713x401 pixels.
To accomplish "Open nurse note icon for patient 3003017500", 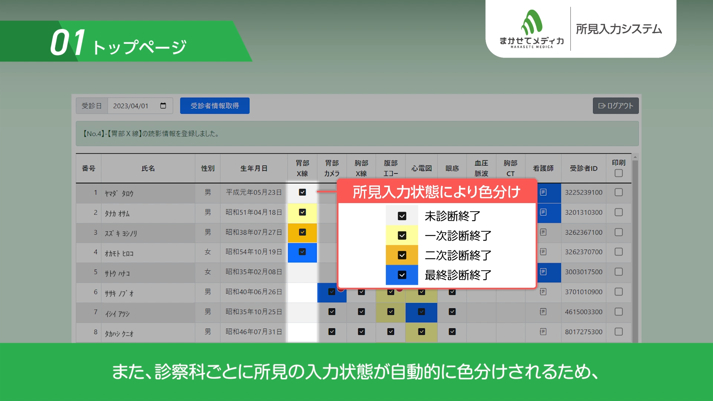I will [543, 272].
